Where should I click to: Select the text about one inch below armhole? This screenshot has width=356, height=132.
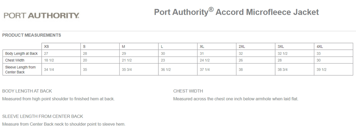[236, 99]
